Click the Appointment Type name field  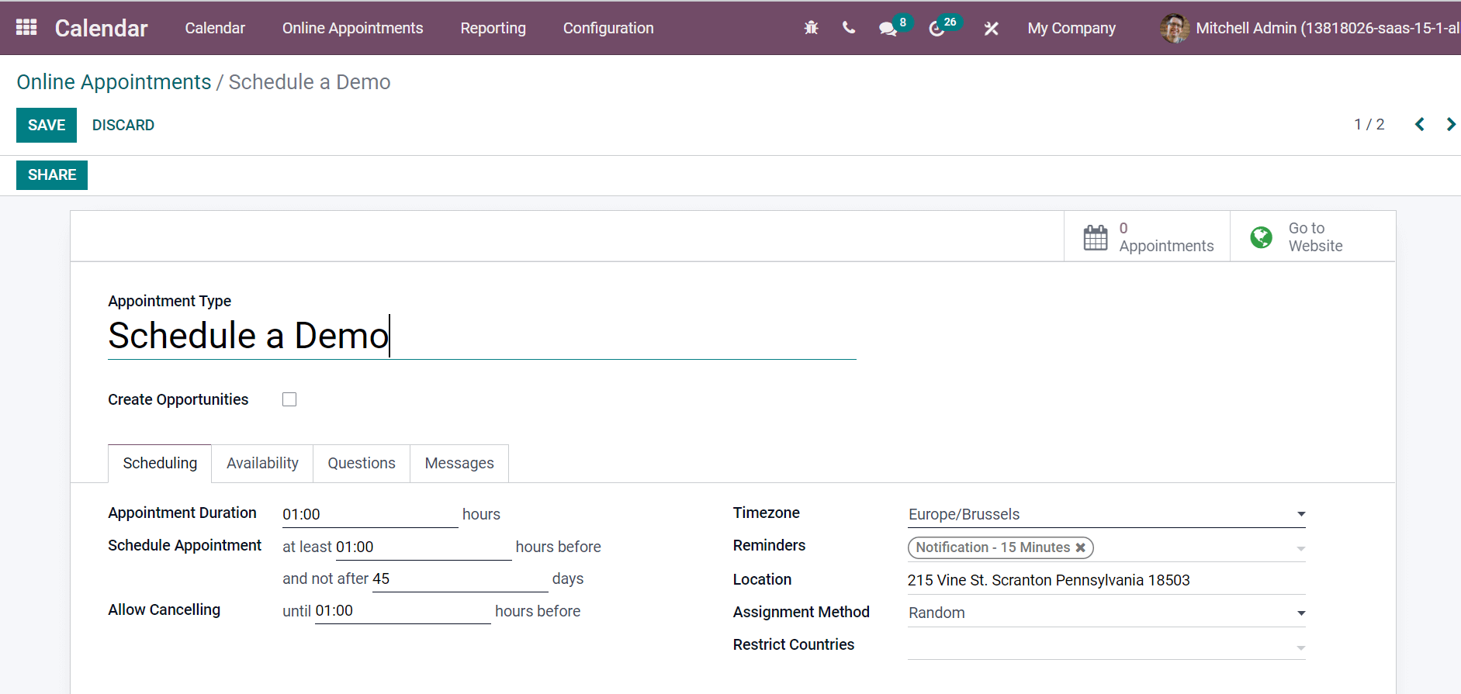482,336
